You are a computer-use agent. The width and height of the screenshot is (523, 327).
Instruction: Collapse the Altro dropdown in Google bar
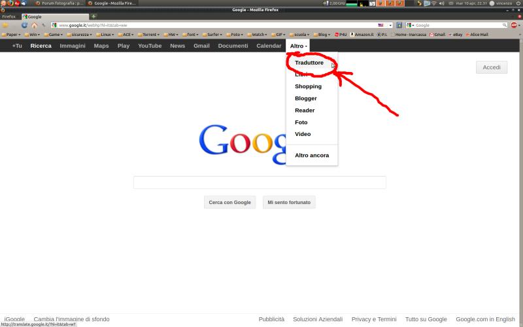pos(298,46)
